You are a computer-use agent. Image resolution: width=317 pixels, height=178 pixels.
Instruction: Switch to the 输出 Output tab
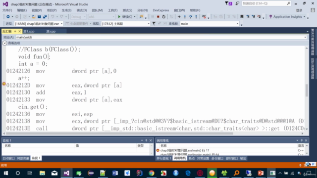click(243, 158)
